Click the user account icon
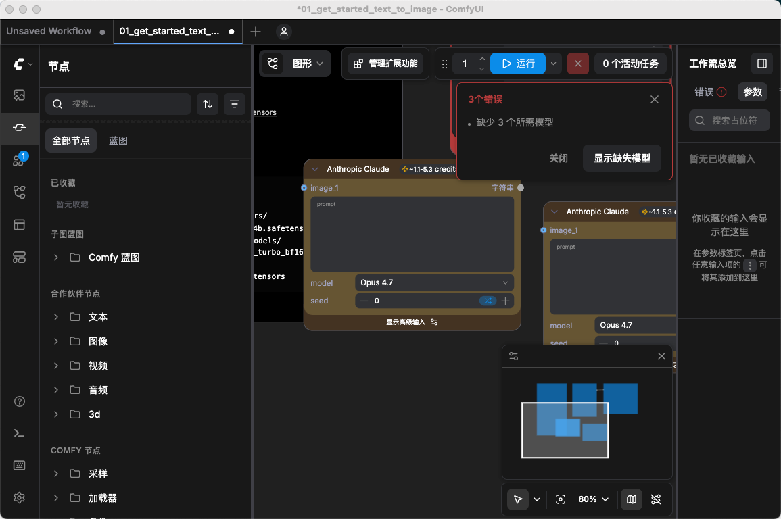This screenshot has width=781, height=519. [x=284, y=32]
